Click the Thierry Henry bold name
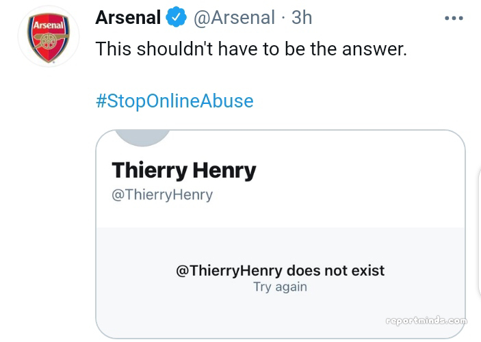481x342 pixels. [183, 170]
